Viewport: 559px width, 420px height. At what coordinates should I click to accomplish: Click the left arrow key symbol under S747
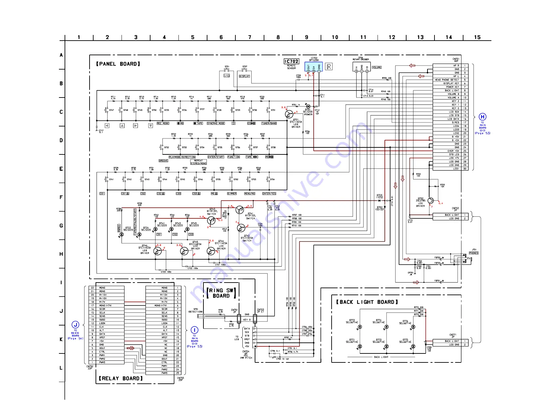(x=107, y=125)
